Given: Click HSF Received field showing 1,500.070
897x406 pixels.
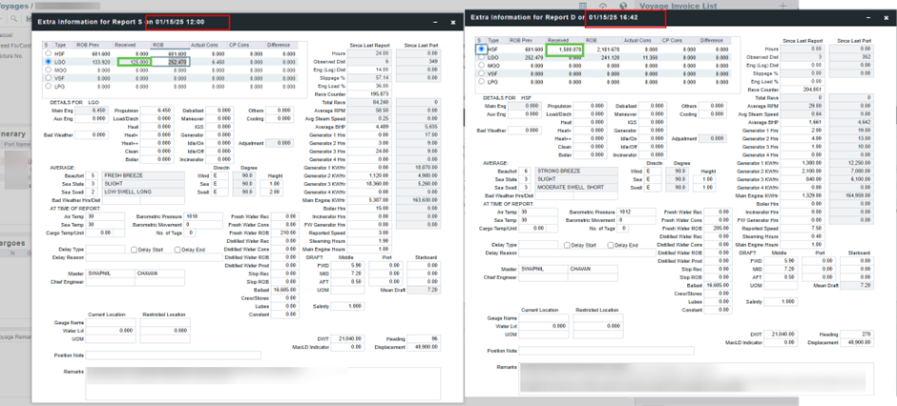Looking at the screenshot, I should pyautogui.click(x=568, y=49).
